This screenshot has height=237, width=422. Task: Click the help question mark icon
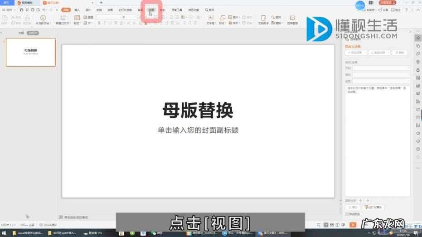(x=407, y=10)
